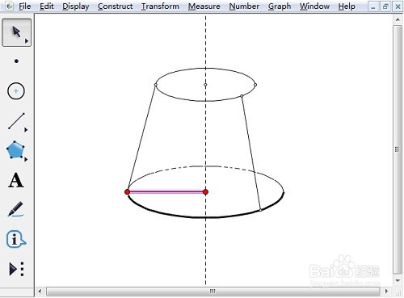Expand the Arrow tool flyout triangle
This screenshot has width=404, height=298.
27,41
